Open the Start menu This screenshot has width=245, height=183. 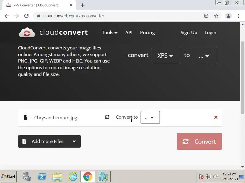[9, 177]
